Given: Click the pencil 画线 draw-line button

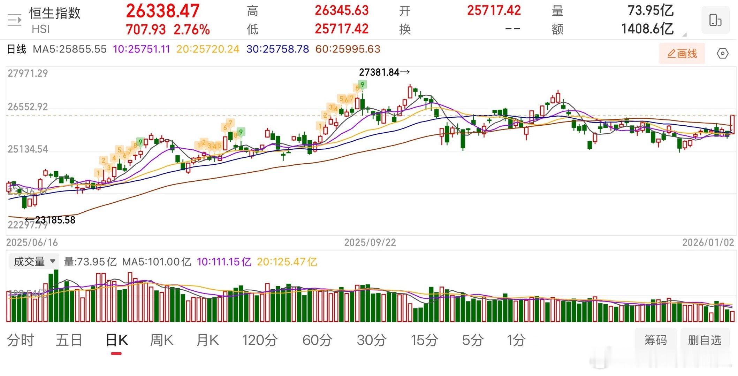Looking at the screenshot, I should (682, 54).
